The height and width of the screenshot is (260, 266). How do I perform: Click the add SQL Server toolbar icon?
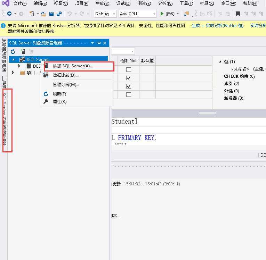(x=23, y=51)
